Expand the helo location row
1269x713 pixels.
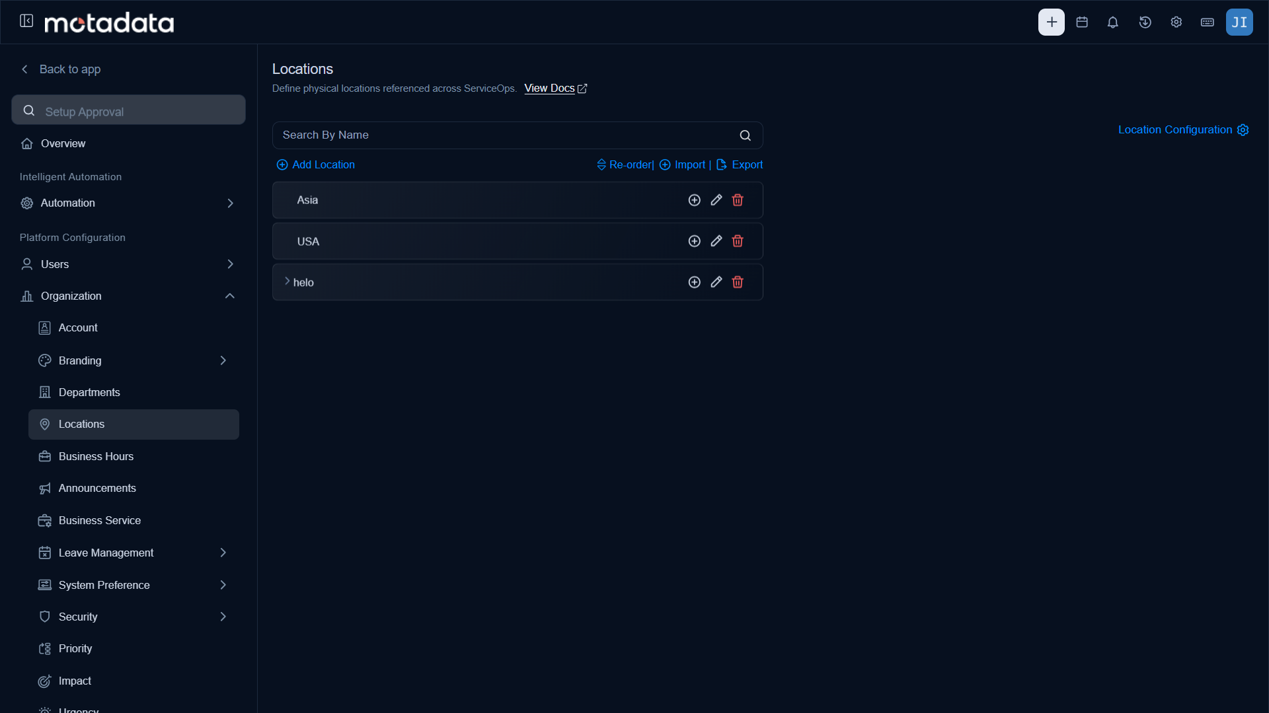[287, 281]
